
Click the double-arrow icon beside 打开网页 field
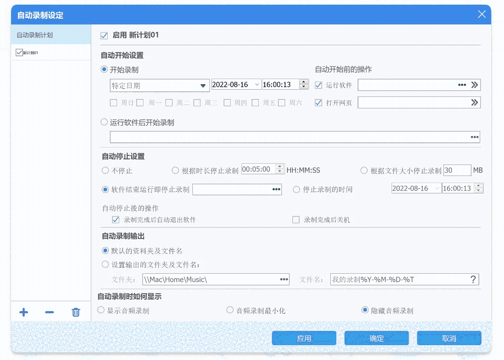475,102
